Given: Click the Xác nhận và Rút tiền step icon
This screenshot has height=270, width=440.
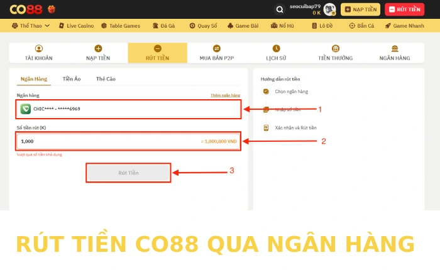Looking at the screenshot, I should (x=266, y=127).
